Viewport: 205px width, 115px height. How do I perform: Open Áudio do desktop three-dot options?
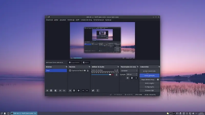click(117, 75)
